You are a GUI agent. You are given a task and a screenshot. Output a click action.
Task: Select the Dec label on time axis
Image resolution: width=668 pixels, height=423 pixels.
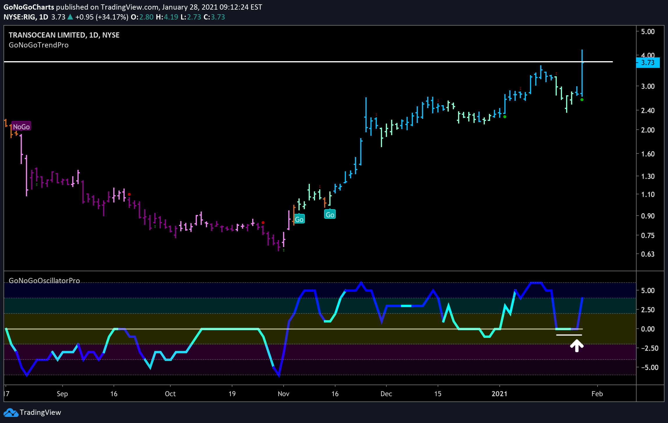point(386,394)
